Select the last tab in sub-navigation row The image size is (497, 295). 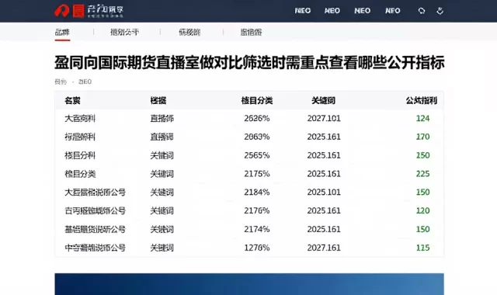[x=251, y=32]
